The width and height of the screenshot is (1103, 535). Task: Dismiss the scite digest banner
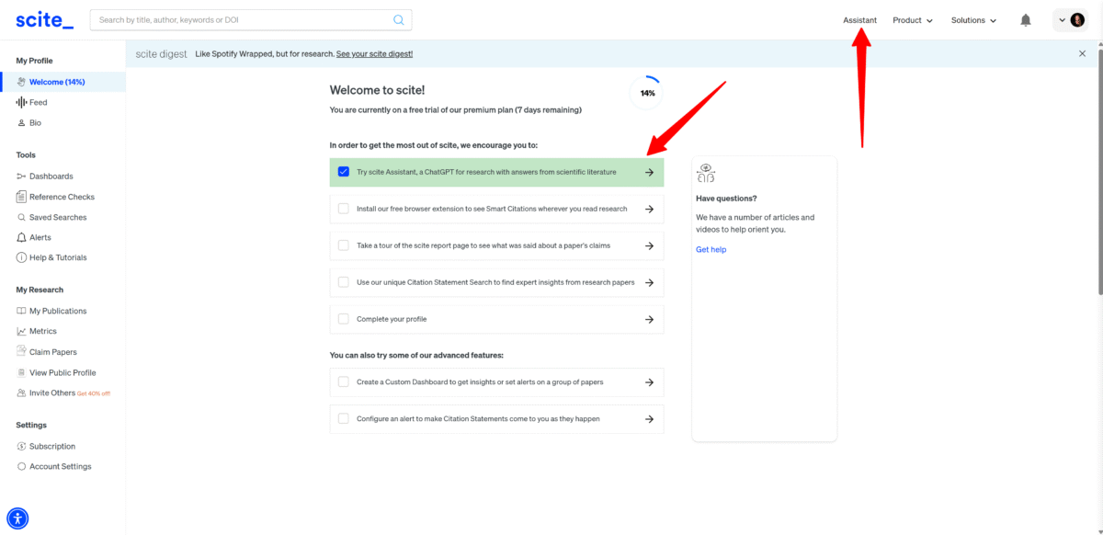click(x=1082, y=53)
